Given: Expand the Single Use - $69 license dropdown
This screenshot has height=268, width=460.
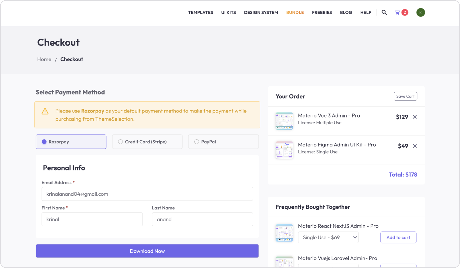Looking at the screenshot, I should 328,237.
